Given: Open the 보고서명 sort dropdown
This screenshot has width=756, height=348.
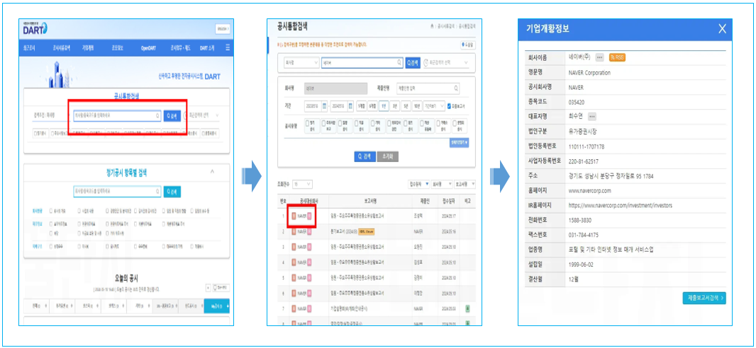Looking at the screenshot, I should click(x=466, y=184).
